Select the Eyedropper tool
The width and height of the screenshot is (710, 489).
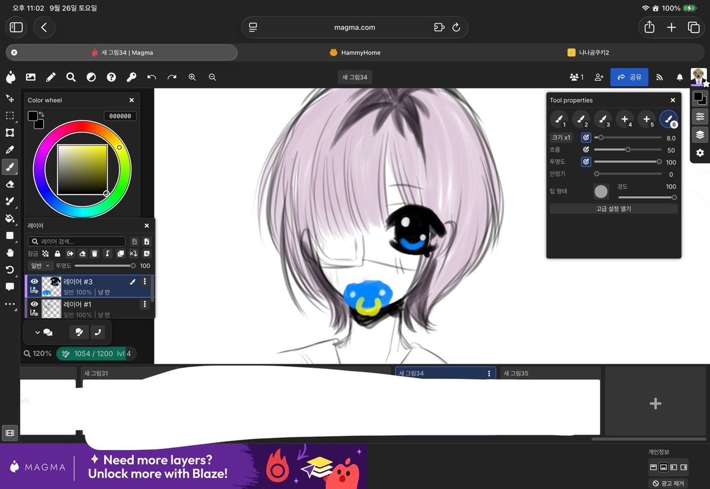pos(9,150)
